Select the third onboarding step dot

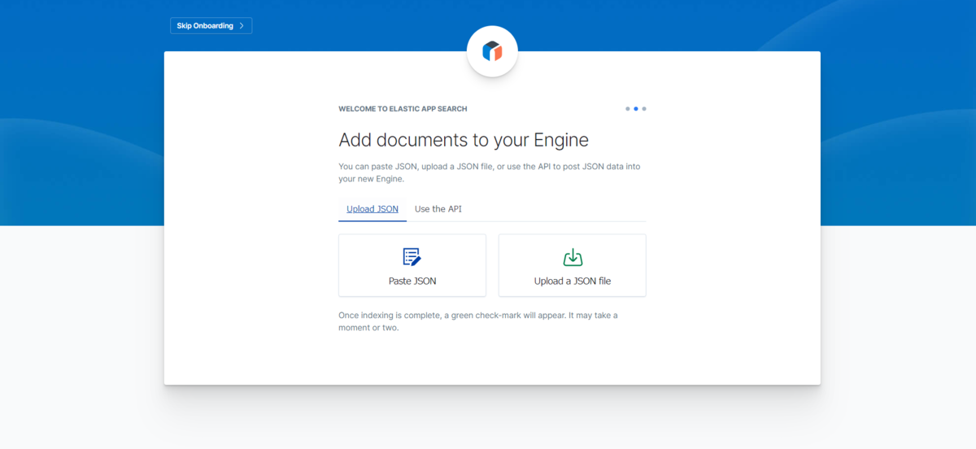click(644, 109)
